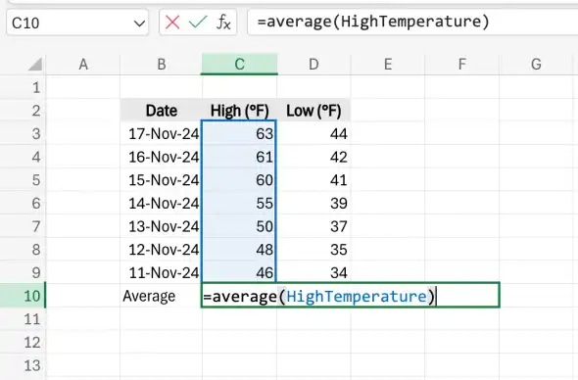Open the Insert Function fx dialog
Image resolution: width=578 pixels, height=380 pixels.
223,23
